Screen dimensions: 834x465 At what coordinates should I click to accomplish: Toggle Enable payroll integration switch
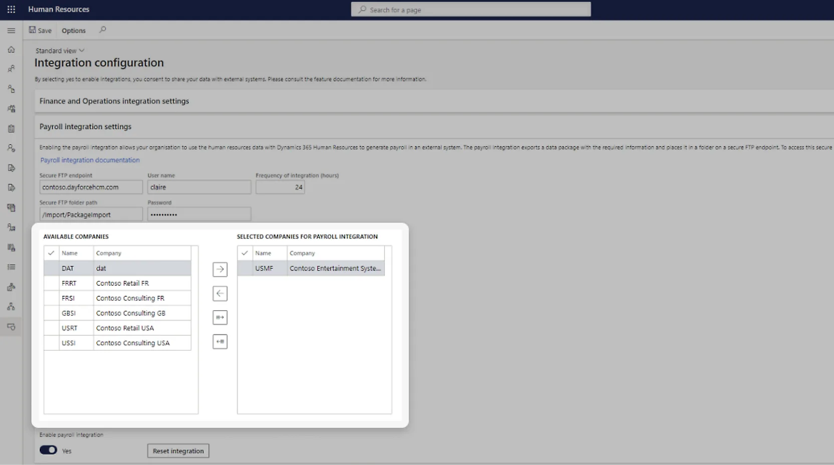click(48, 450)
